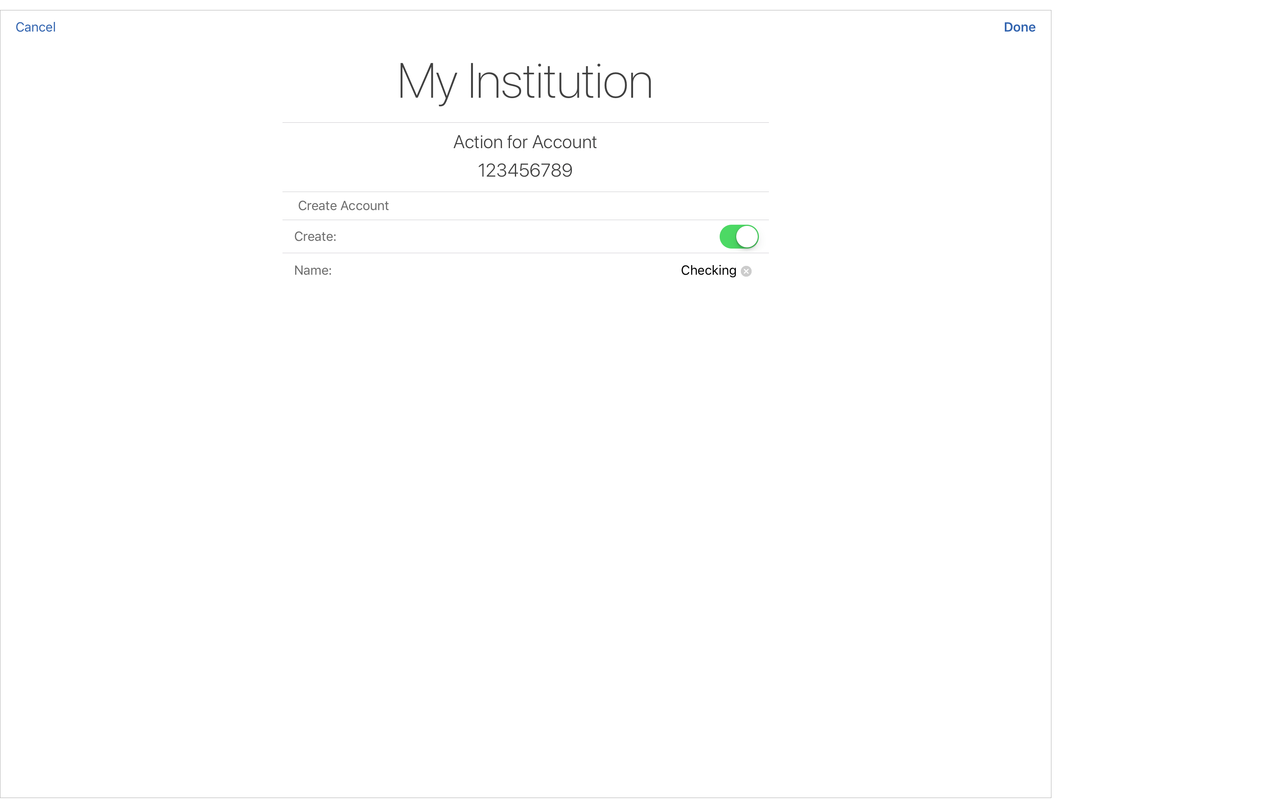Viewport: 1270px width, 808px height.
Task: Turn off account creation using the switch
Action: [739, 236]
